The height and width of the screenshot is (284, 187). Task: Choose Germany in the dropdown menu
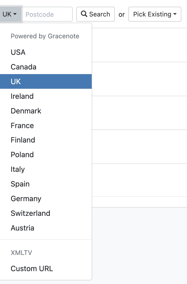[26, 199]
